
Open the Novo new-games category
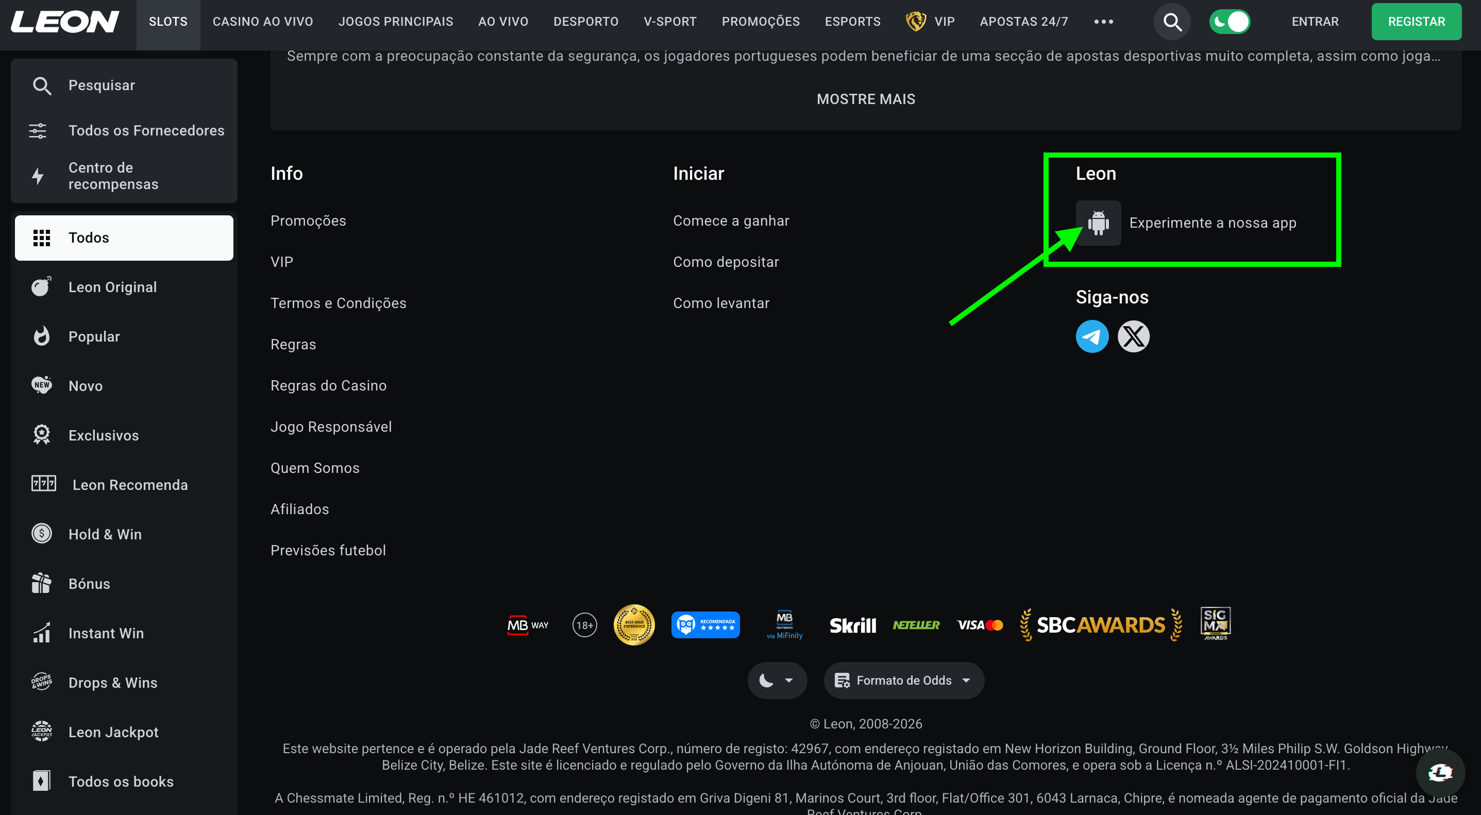(124, 386)
